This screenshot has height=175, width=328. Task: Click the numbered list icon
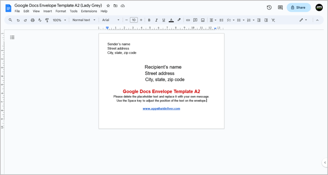click(x=249, y=20)
